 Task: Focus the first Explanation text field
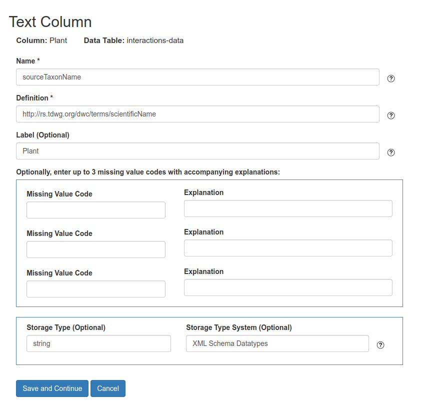point(288,208)
